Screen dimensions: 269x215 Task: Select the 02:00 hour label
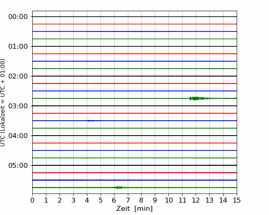tap(18, 76)
